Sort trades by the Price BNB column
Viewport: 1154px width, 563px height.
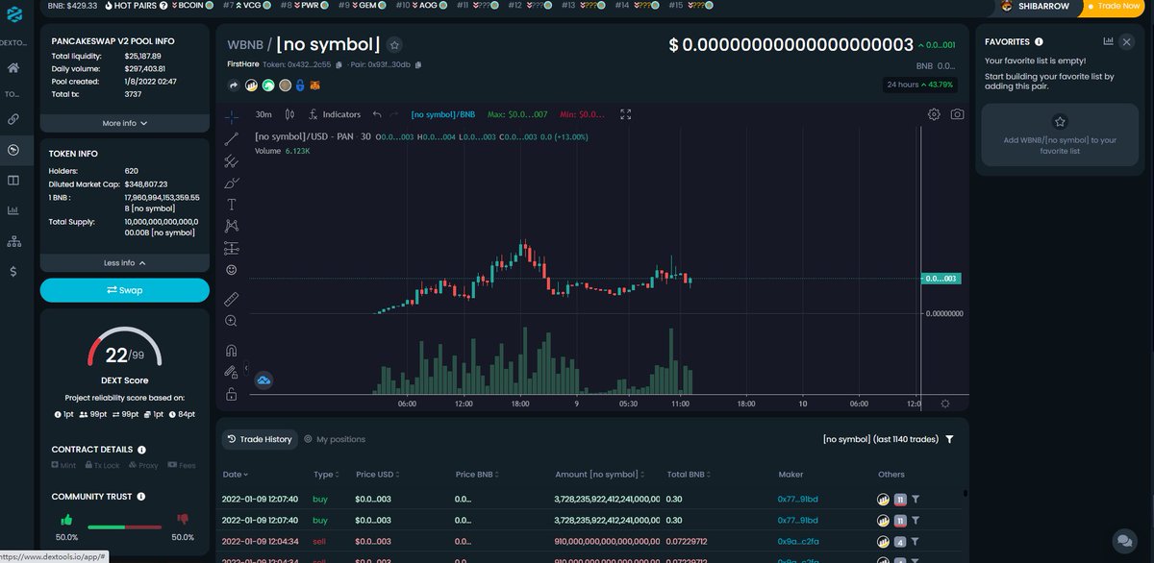[478, 475]
